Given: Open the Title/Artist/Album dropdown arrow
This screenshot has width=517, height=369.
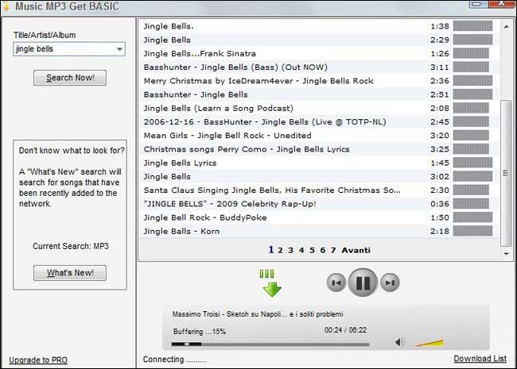Looking at the screenshot, I should pyautogui.click(x=119, y=49).
